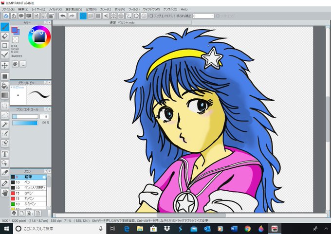Open the フィルタ(R) menu
The image size is (331, 234).
pos(55,9)
